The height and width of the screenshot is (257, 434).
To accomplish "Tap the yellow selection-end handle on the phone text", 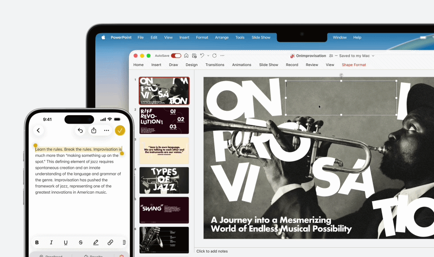I will click(x=122, y=153).
